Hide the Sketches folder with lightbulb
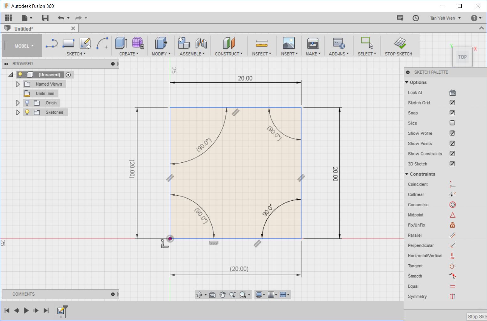Image resolution: width=487 pixels, height=321 pixels. 27,112
